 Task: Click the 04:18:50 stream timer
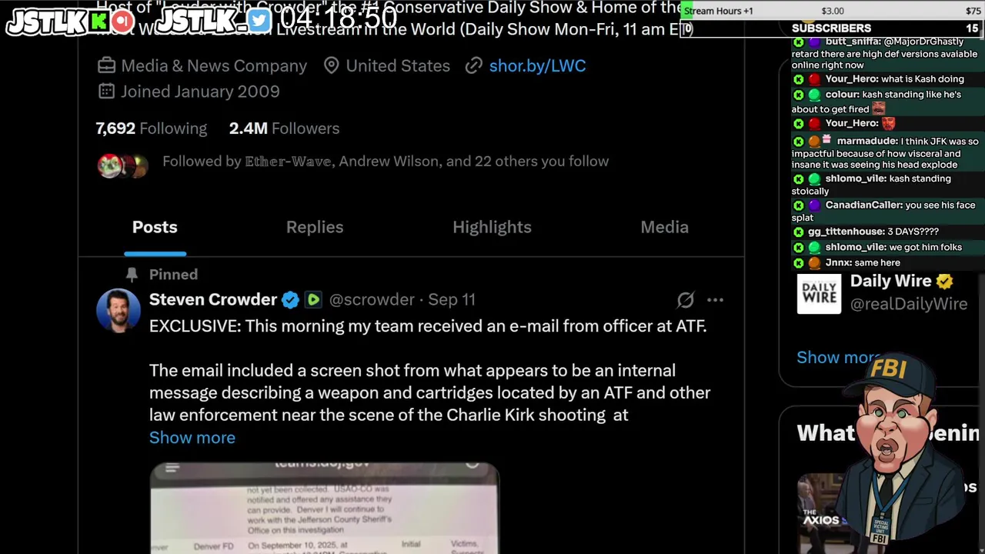(x=339, y=19)
